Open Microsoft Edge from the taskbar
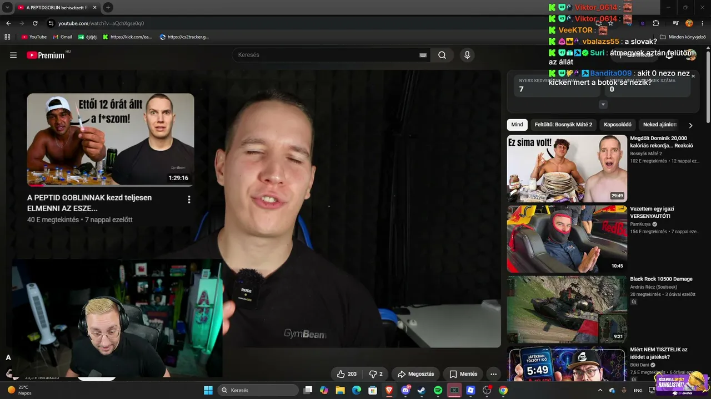711x399 pixels. pyautogui.click(x=357, y=390)
